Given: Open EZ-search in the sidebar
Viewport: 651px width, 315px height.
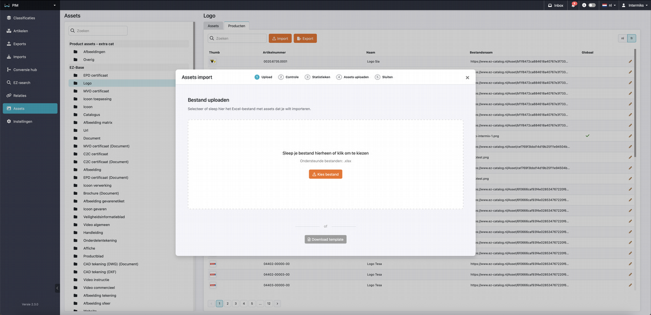Looking at the screenshot, I should pyautogui.click(x=21, y=82).
